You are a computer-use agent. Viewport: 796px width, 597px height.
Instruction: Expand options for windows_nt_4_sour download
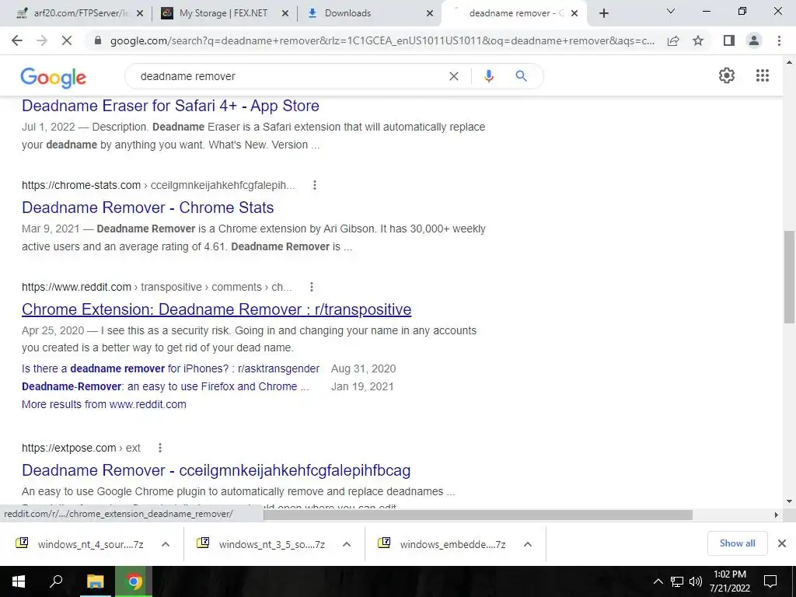click(x=165, y=544)
